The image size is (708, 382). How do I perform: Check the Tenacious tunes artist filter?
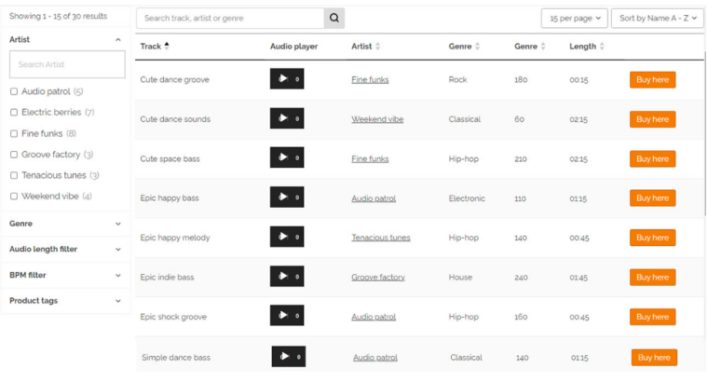point(14,175)
